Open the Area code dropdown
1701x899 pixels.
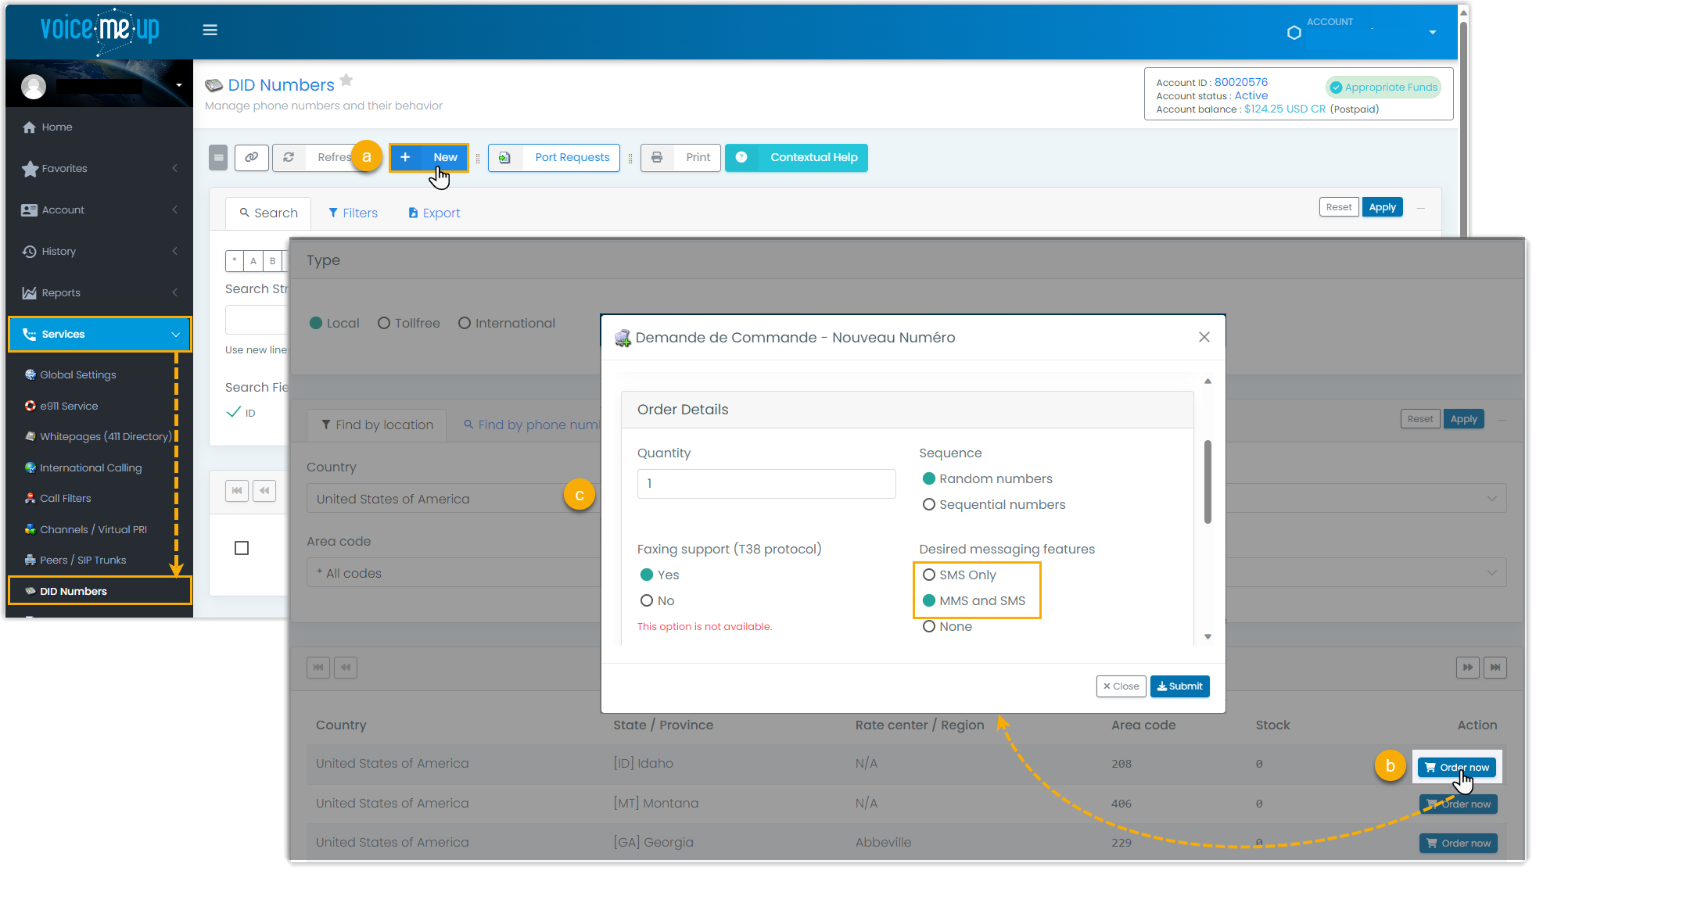[906, 573]
